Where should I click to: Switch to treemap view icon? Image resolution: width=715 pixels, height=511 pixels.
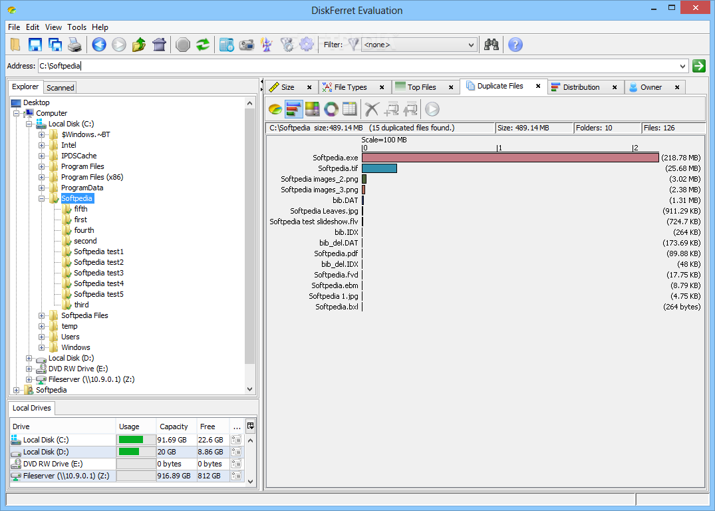(x=313, y=109)
